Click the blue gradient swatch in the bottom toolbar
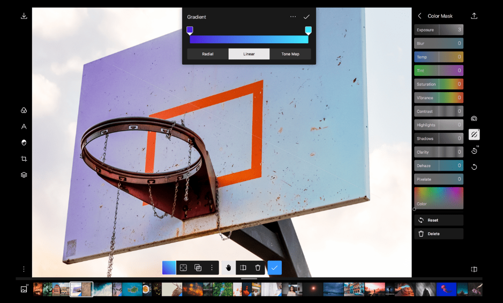The height and width of the screenshot is (303, 503). click(169, 268)
